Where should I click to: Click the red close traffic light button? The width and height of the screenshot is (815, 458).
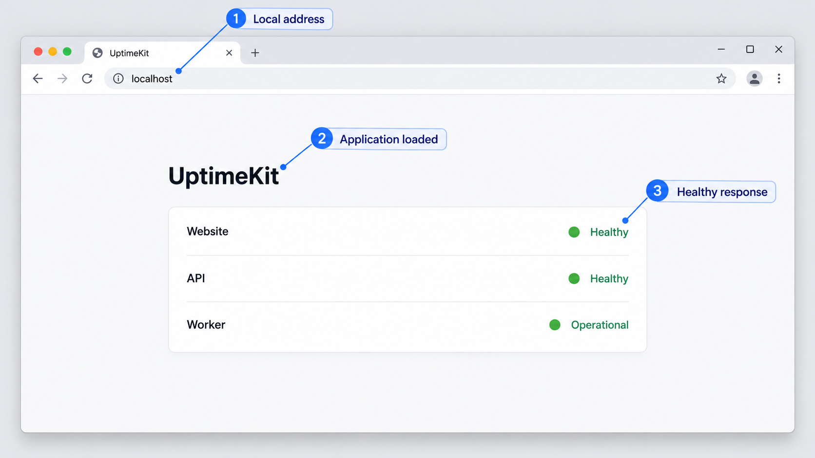pos(38,52)
